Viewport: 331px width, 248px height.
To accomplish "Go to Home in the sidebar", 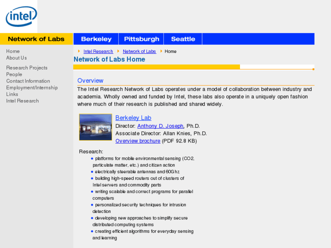I will tap(13, 51).
